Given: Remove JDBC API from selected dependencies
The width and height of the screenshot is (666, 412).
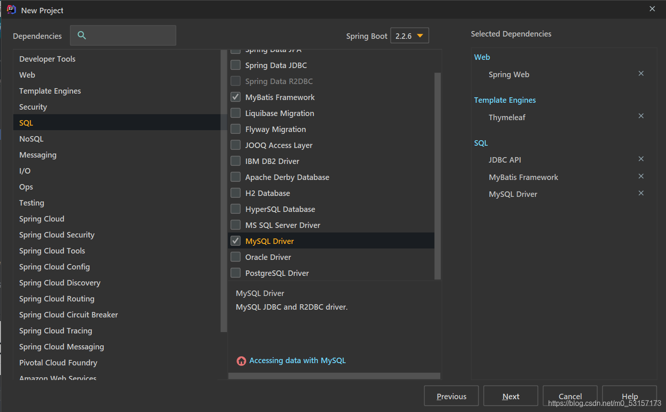Looking at the screenshot, I should pos(641,159).
